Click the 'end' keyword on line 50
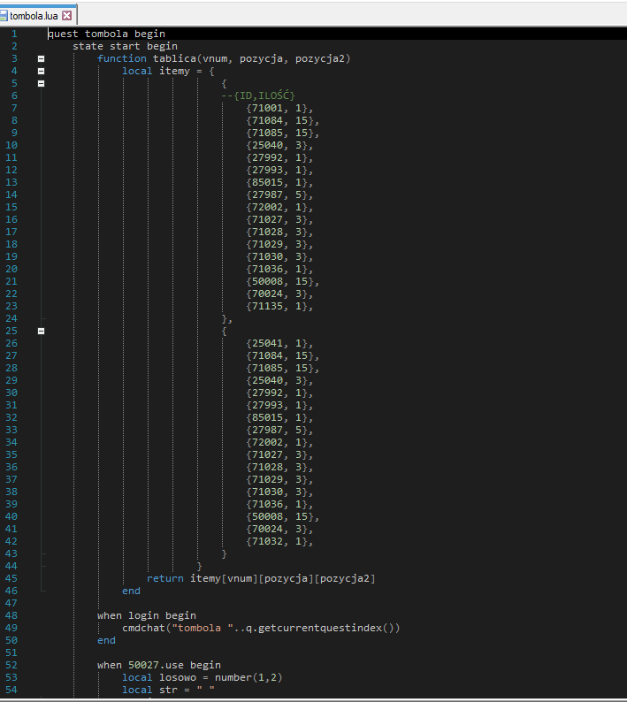 click(x=107, y=641)
